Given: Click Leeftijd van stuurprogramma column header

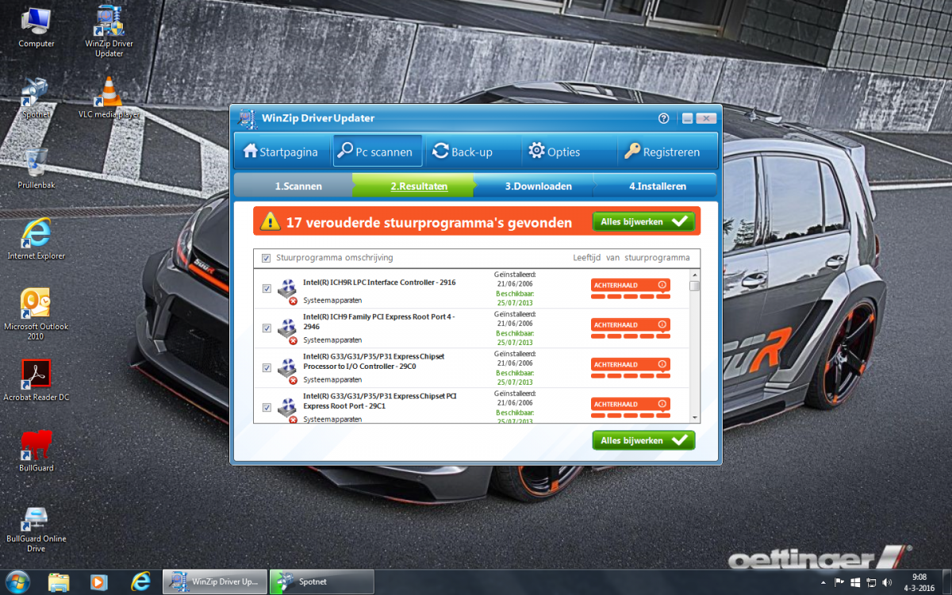Looking at the screenshot, I should click(631, 258).
